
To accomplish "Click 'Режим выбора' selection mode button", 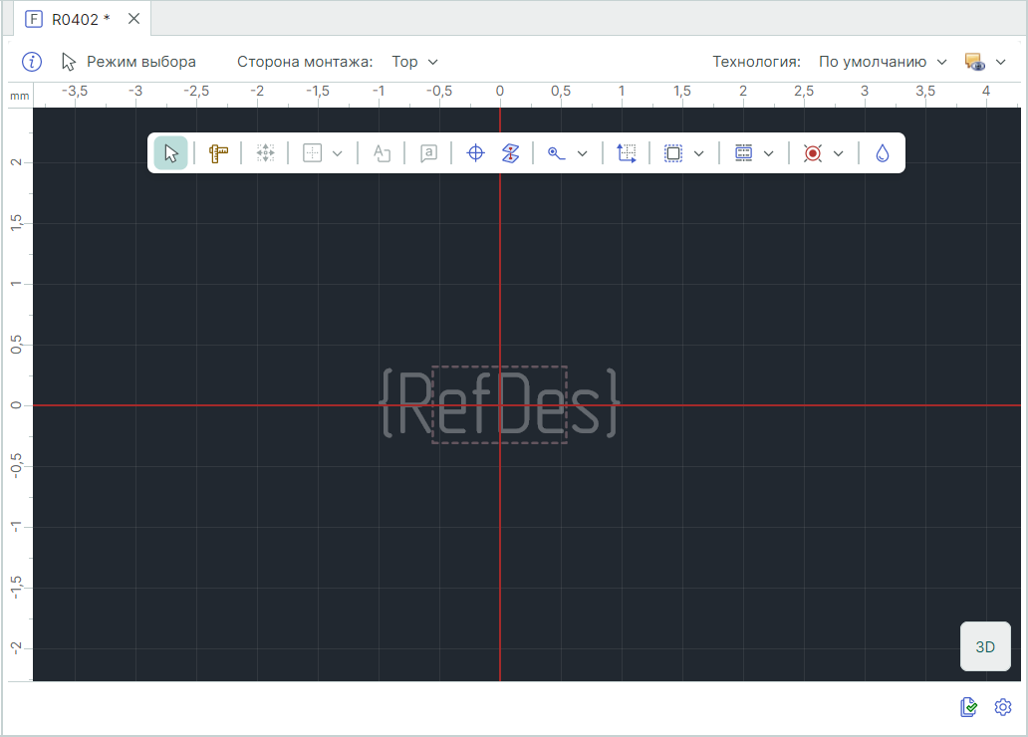I will point(128,62).
